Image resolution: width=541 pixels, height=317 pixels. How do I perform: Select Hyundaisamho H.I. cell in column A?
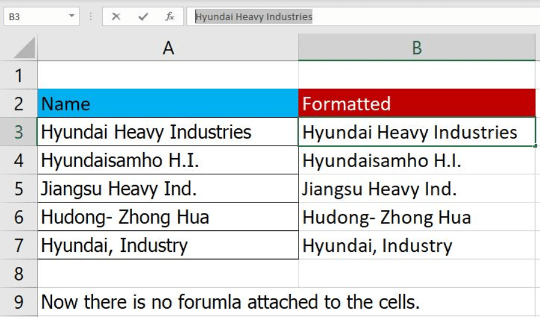pos(168,161)
